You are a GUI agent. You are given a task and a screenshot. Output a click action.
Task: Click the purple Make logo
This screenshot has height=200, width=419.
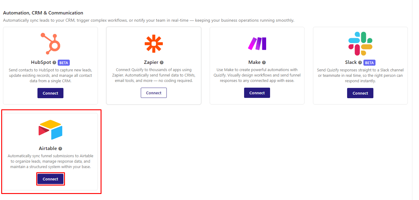pos(257,44)
